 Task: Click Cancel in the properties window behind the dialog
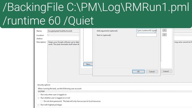(x=166, y=71)
